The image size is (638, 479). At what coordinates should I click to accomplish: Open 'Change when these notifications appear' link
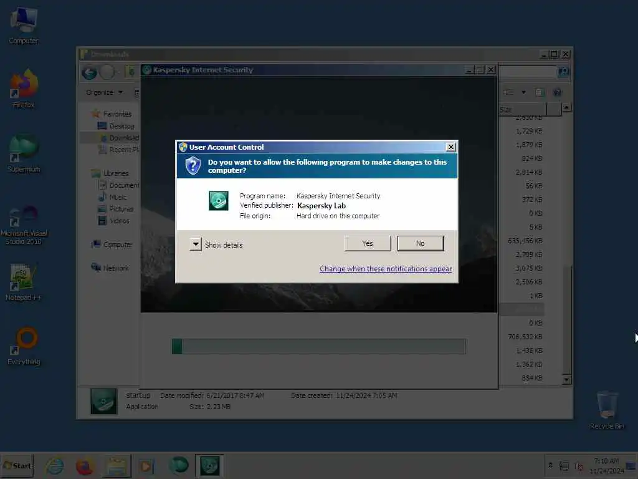[x=385, y=269]
